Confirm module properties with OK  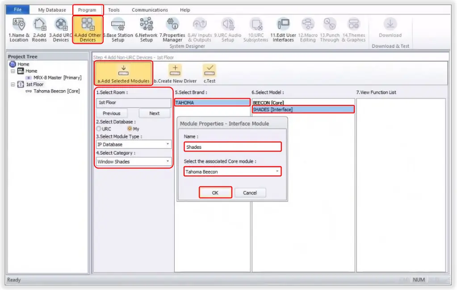(x=215, y=192)
